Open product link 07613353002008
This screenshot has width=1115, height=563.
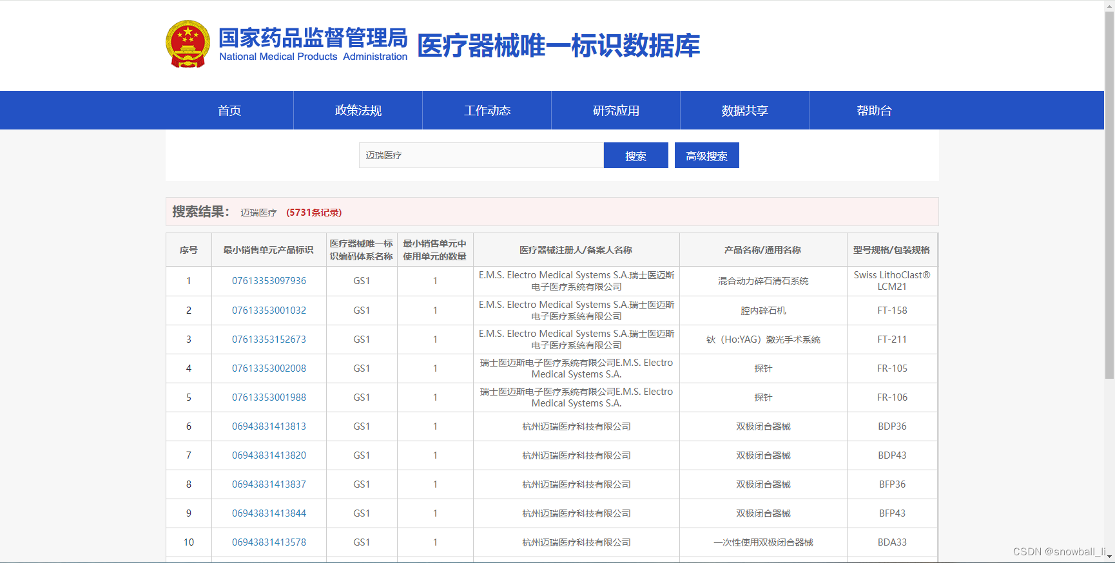coord(269,368)
